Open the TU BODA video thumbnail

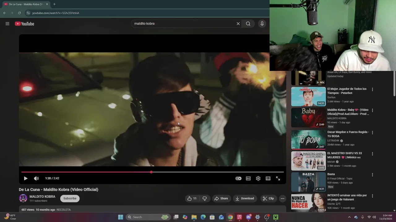point(308,139)
